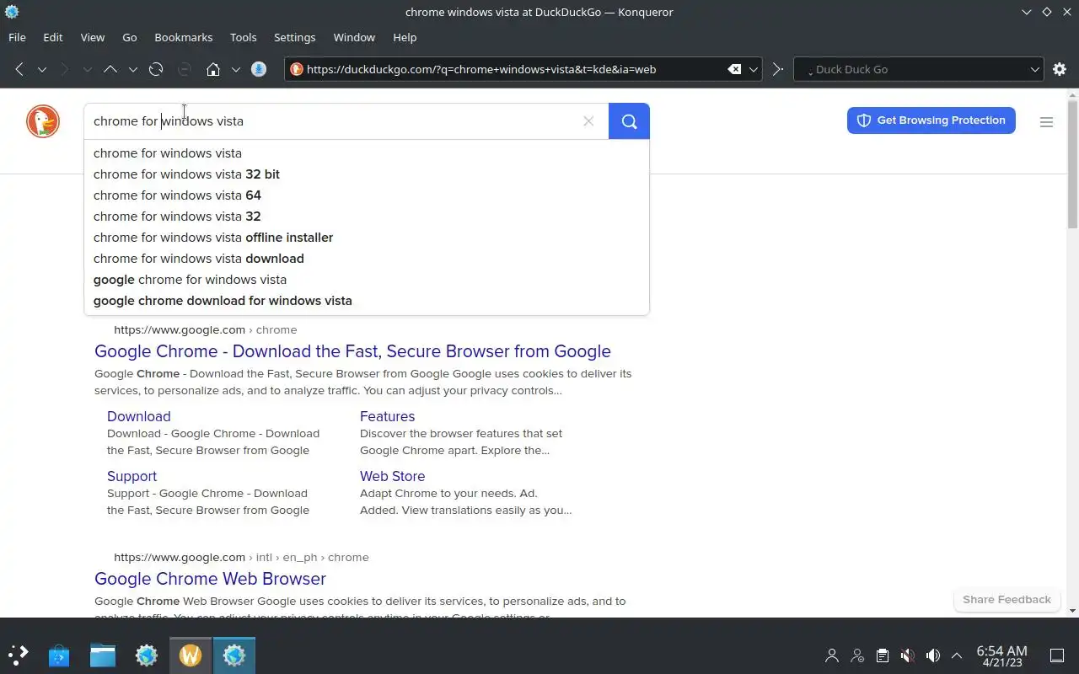
Task: Open the Go menu
Action: pos(130,37)
